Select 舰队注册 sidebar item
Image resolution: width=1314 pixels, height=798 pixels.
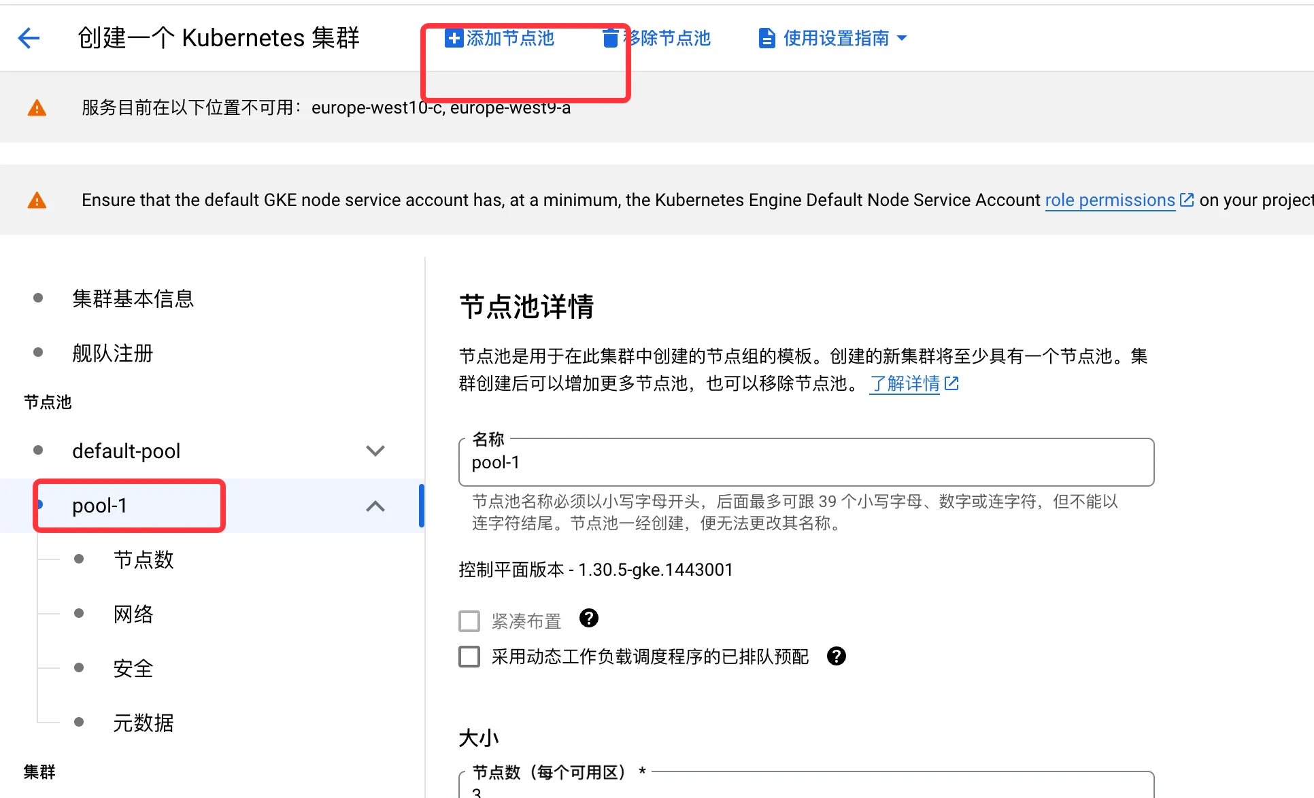click(112, 353)
